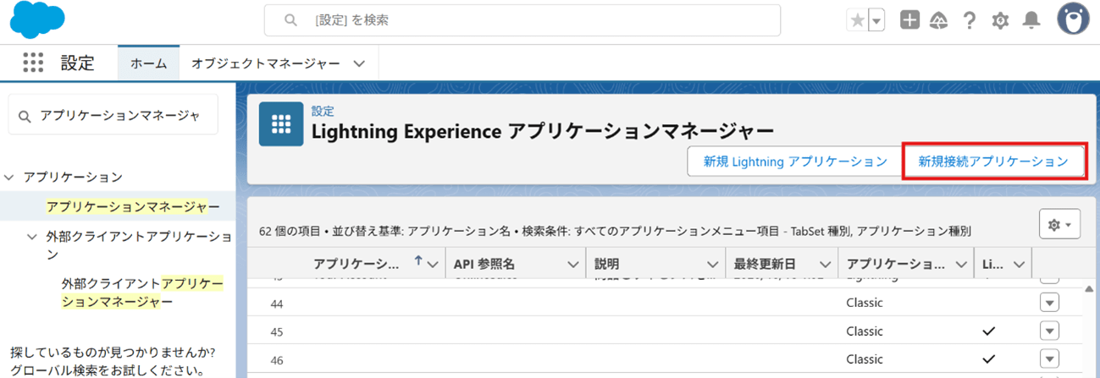This screenshot has height=378, width=1100.
Task: Click the Classic cell in row 46
Action: click(864, 359)
